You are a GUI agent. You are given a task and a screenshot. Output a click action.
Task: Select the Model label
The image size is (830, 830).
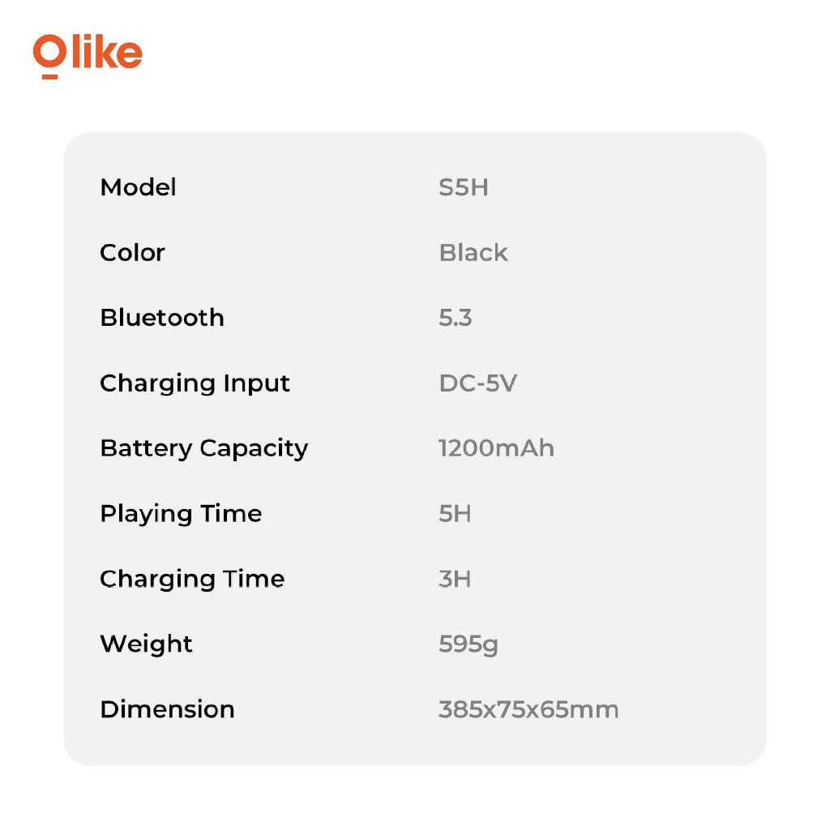[x=138, y=187]
